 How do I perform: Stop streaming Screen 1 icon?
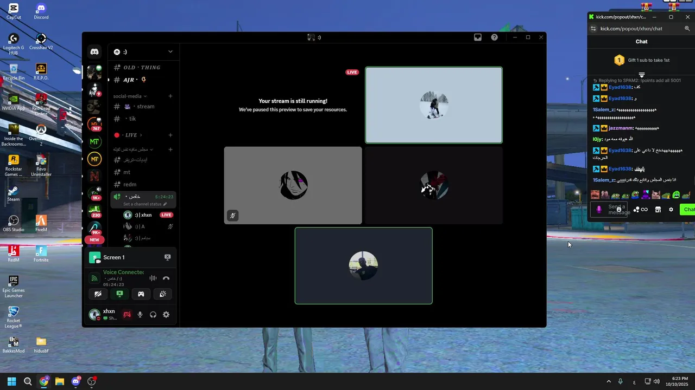[x=167, y=257]
